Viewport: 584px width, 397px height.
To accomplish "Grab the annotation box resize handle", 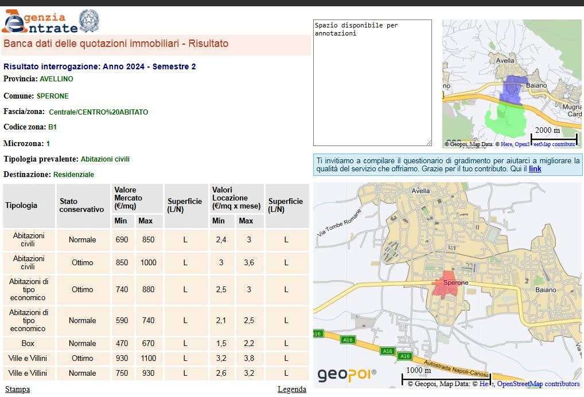I will click(x=428, y=142).
